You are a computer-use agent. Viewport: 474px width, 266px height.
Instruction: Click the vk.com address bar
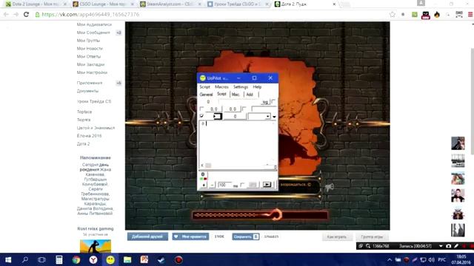click(x=212, y=15)
